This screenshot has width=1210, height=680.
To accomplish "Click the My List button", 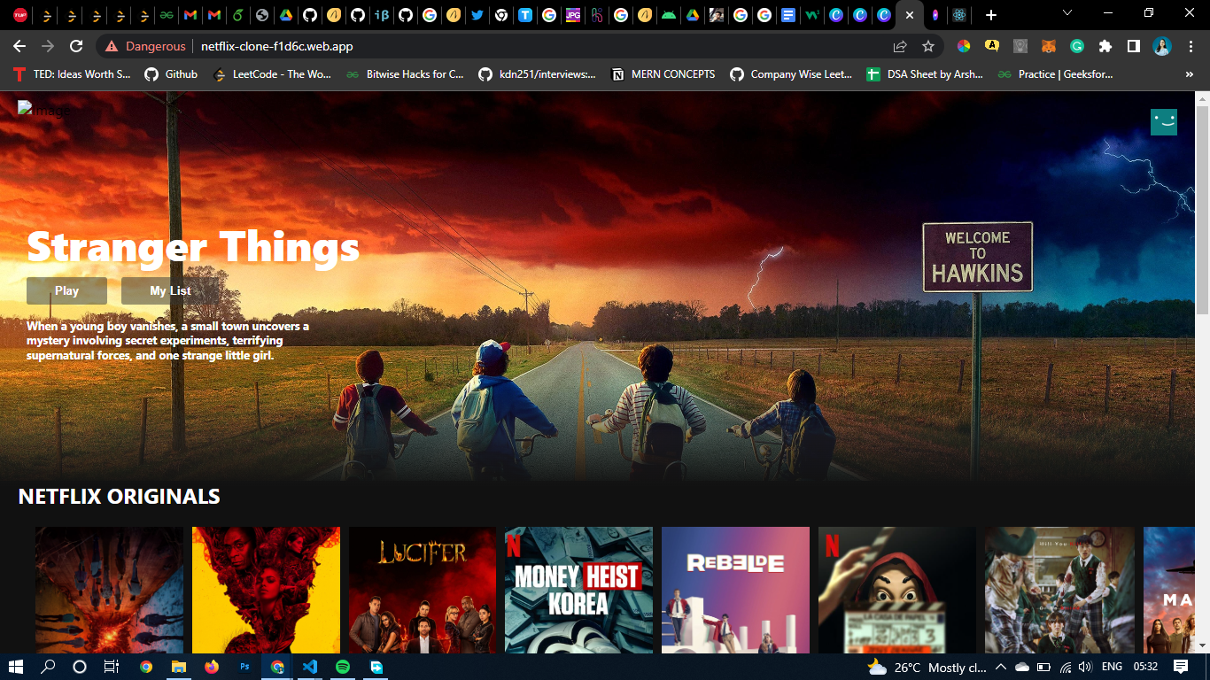I will click(170, 290).
